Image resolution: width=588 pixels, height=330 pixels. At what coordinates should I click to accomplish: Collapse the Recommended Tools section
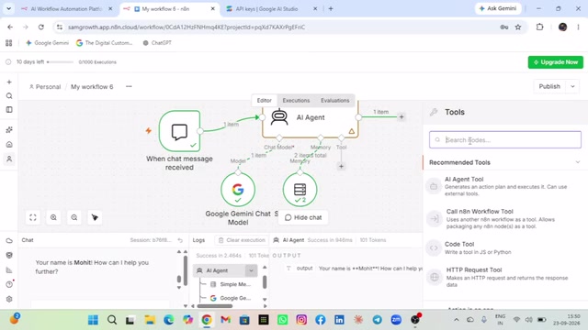578,162
